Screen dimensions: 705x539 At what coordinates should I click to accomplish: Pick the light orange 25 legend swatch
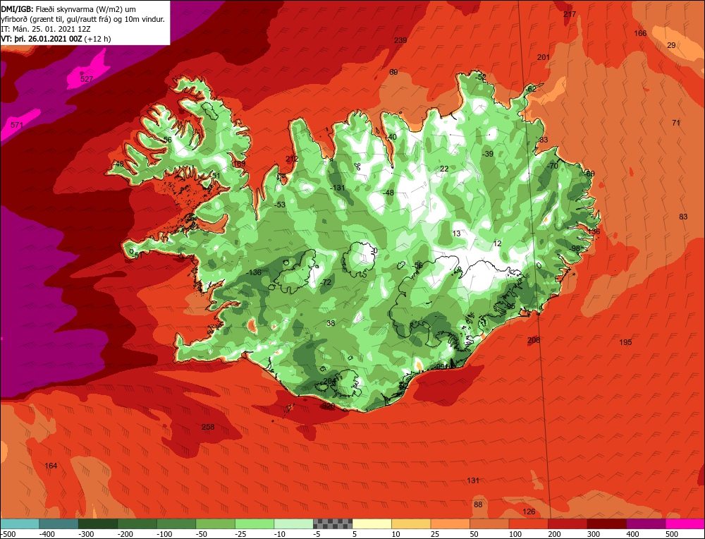pyautogui.click(x=450, y=523)
